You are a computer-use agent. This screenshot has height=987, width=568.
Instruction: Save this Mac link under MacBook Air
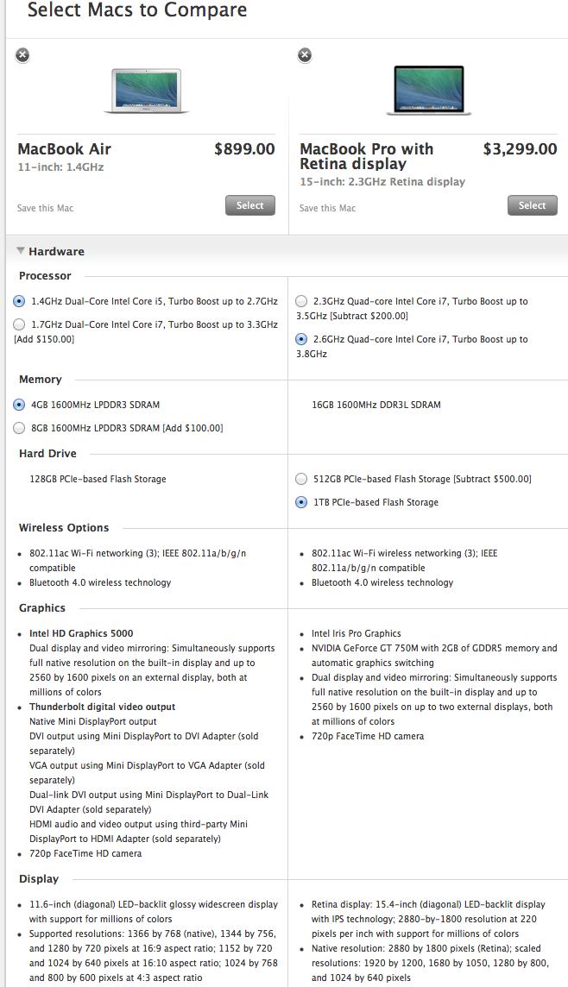(x=46, y=208)
